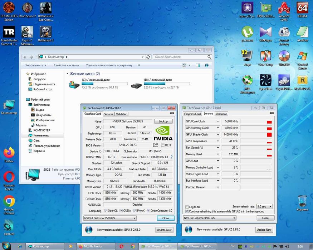Open the GPU selector dropdown in Graphics Card window

click(110, 218)
